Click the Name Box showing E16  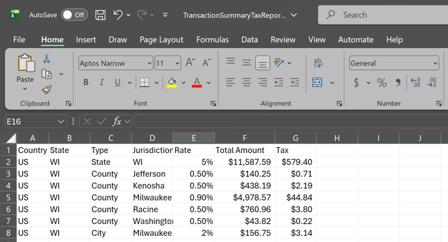point(35,122)
